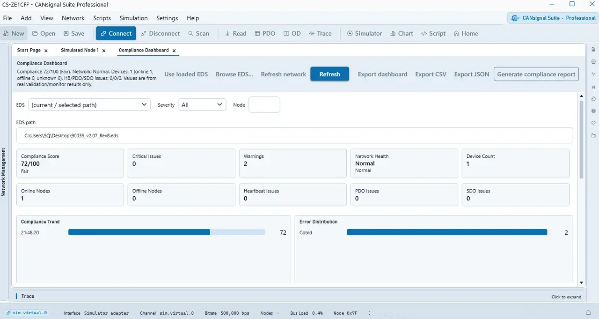The image size is (599, 319).
Task: Open the OD object dictionary tool
Action: click(x=292, y=33)
